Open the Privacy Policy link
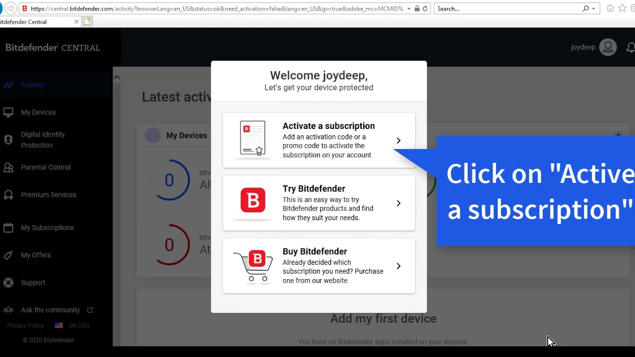The image size is (635, 357). [x=25, y=326]
